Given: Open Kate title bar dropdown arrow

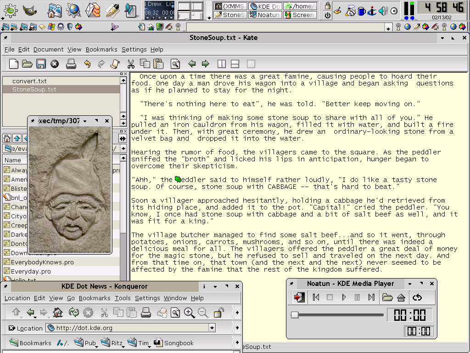Looking at the screenshot, I should pos(442,38).
